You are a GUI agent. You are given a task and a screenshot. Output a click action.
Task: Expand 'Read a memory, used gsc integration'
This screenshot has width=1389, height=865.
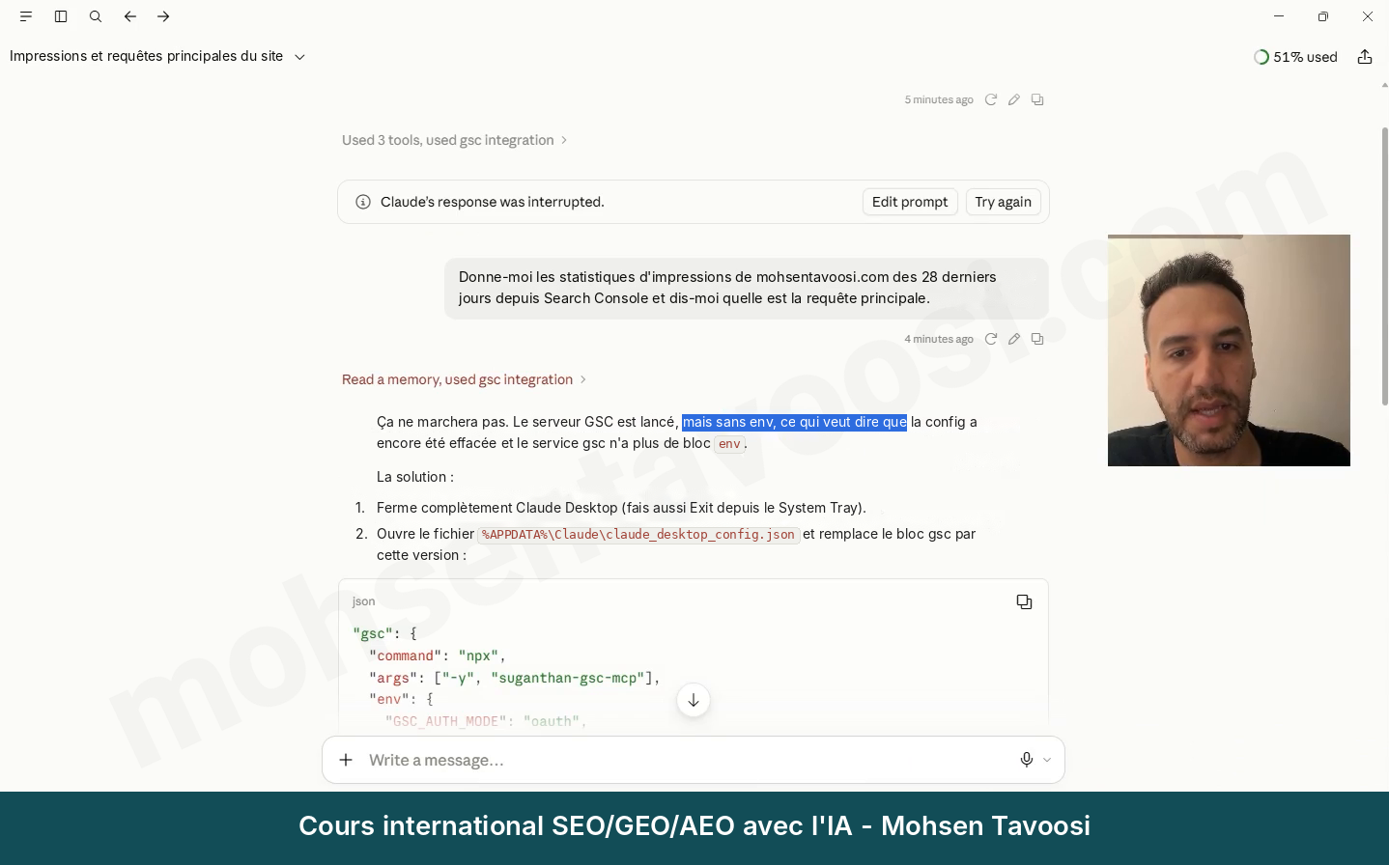click(x=464, y=379)
